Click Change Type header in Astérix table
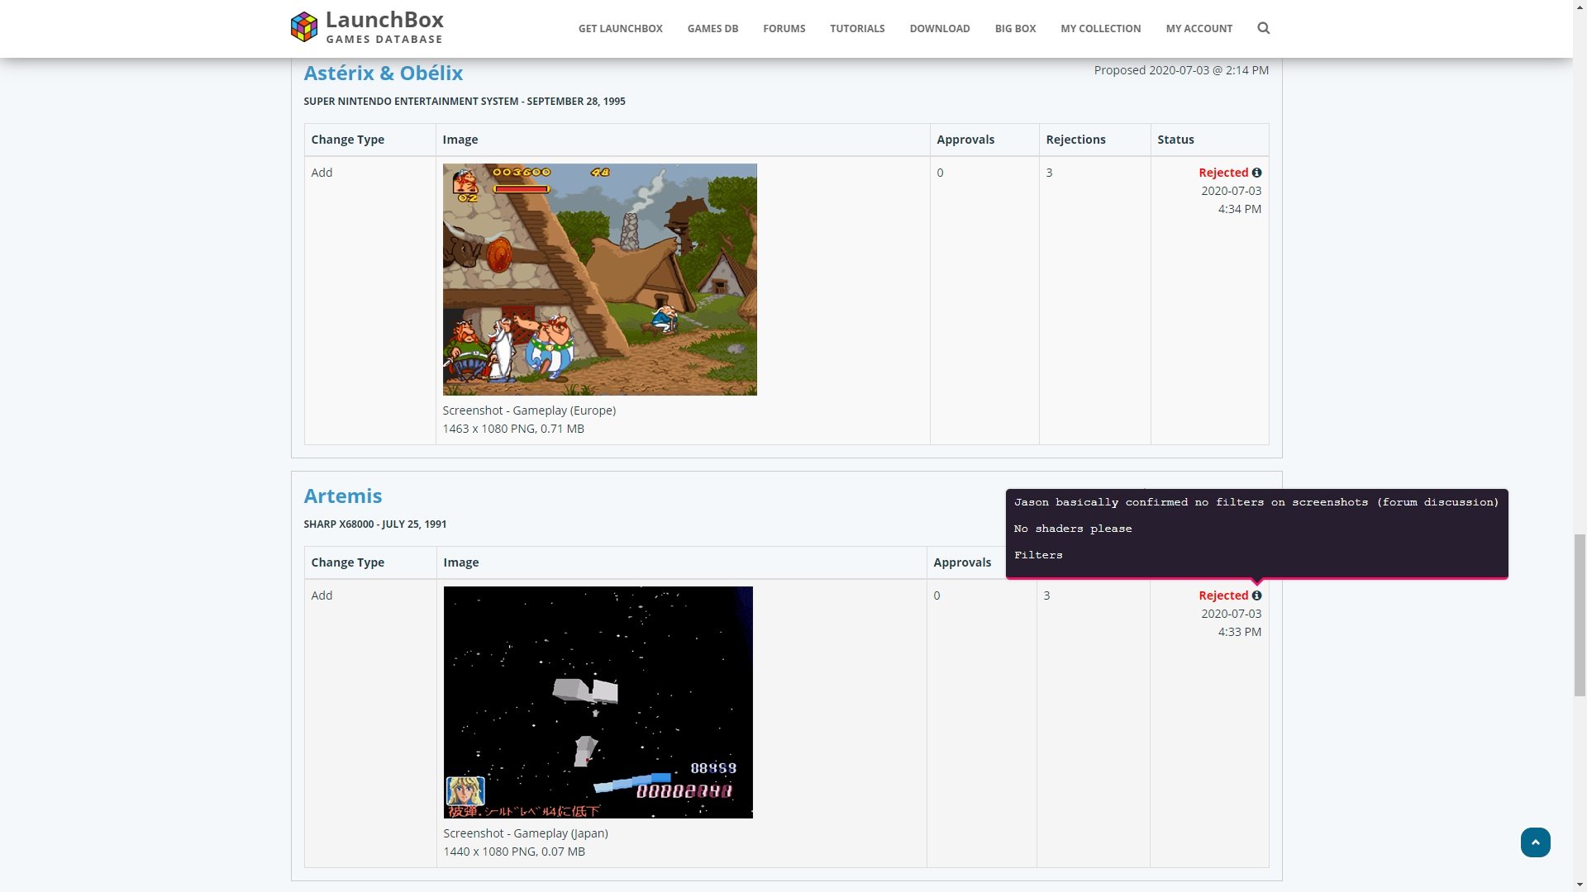The width and height of the screenshot is (1587, 892). click(347, 140)
